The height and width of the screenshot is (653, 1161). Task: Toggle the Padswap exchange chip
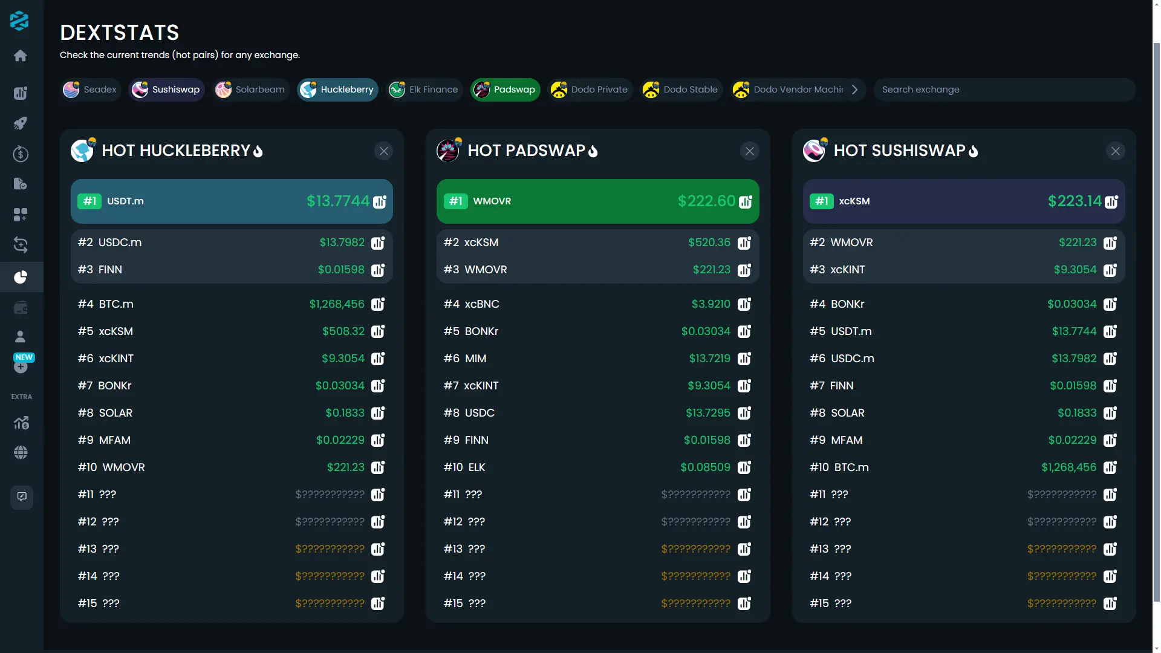[x=505, y=89]
